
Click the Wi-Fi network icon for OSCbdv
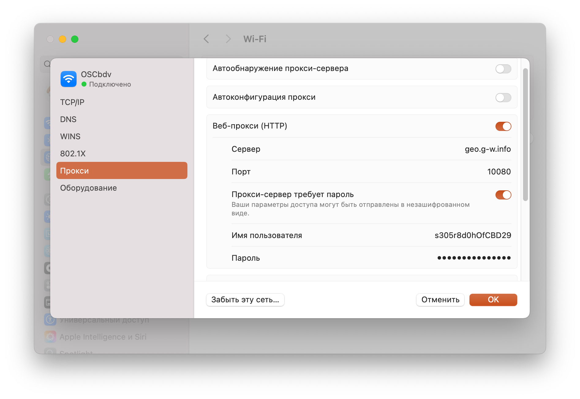point(68,79)
